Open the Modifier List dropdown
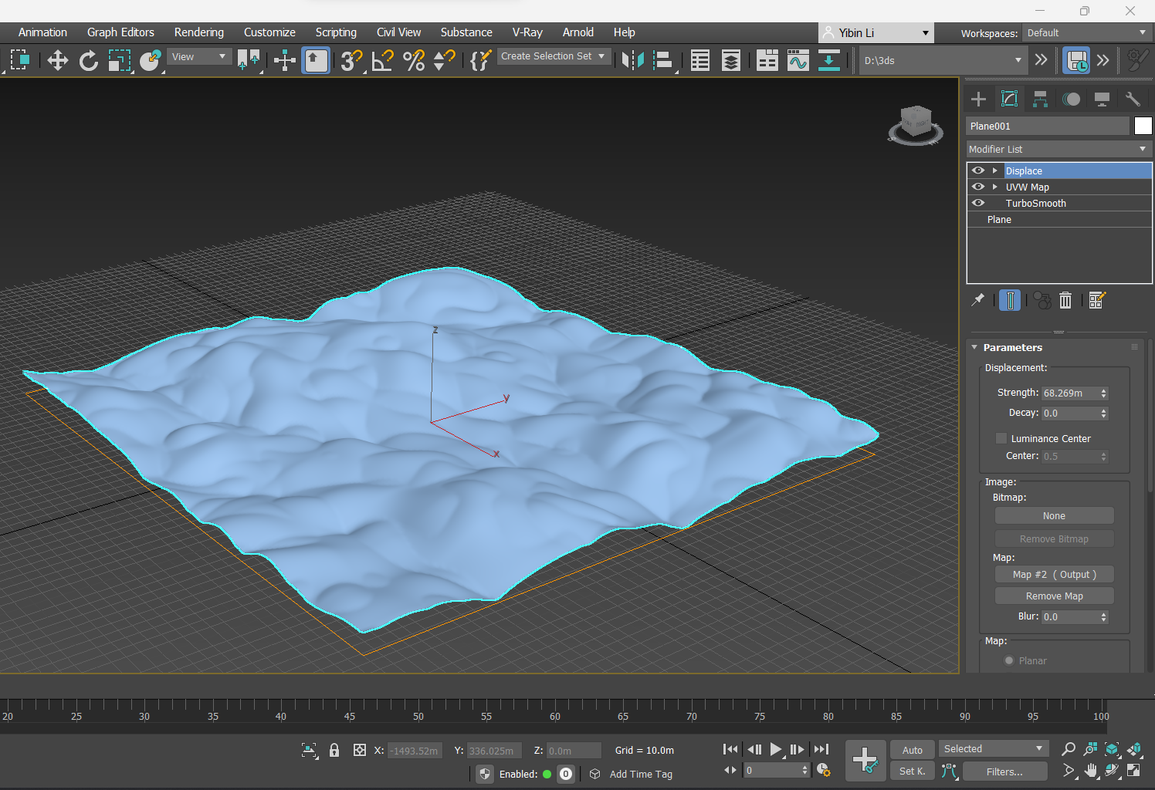1155x790 pixels. coord(1058,149)
